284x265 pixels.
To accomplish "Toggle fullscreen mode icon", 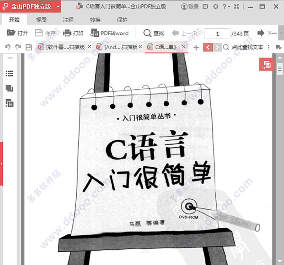I will pyautogui.click(x=236, y=7).
